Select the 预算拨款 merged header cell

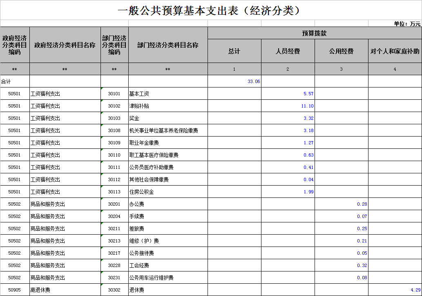[314, 33]
